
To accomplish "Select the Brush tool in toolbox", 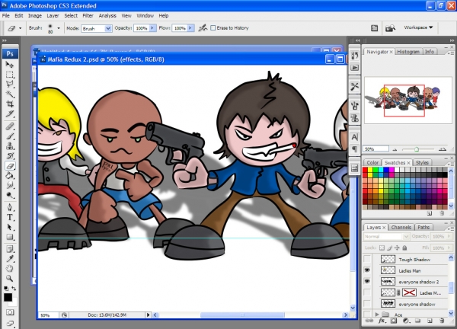I will (x=10, y=136).
